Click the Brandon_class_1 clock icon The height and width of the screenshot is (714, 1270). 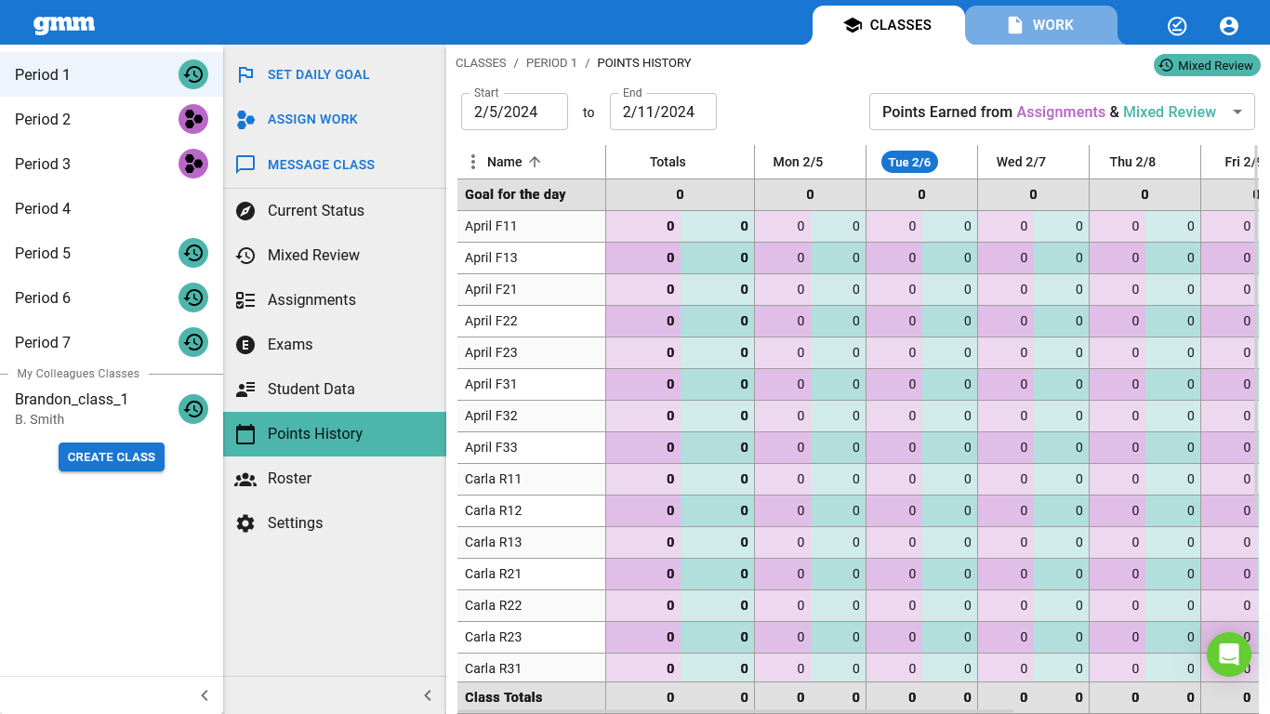[x=193, y=408]
